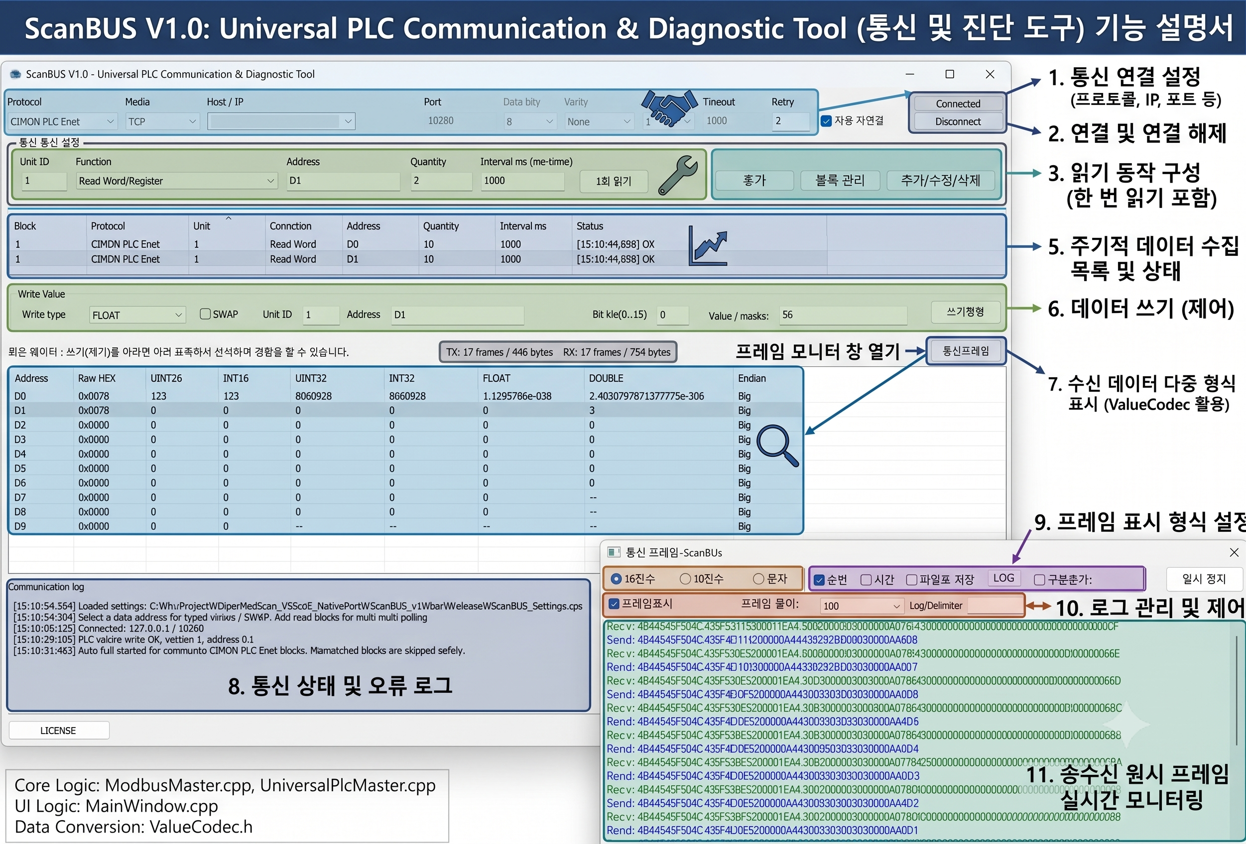Open the Media TCP dropdown
1246x844 pixels.
(x=162, y=121)
